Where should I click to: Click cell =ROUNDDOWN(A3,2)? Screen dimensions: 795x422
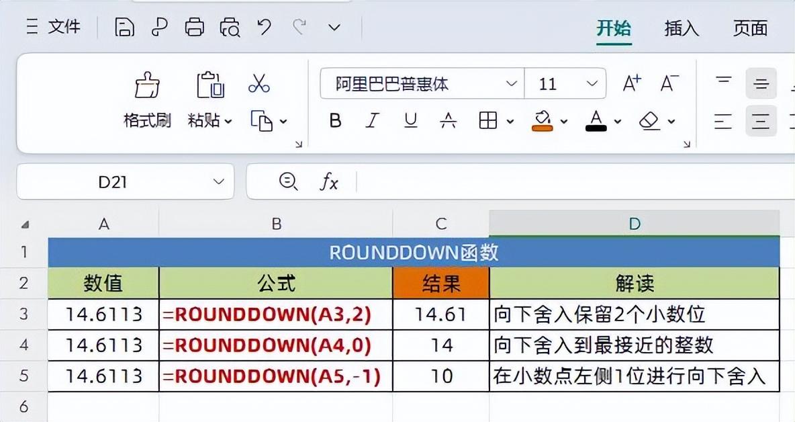[x=276, y=314]
